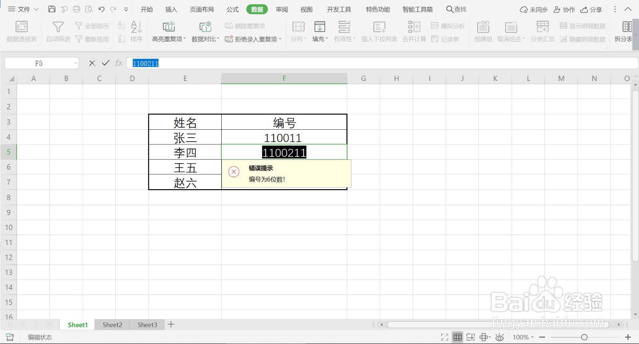This screenshot has height=344, width=639.
Task: Expand the Name Box dropdown arrow
Action: [x=75, y=63]
